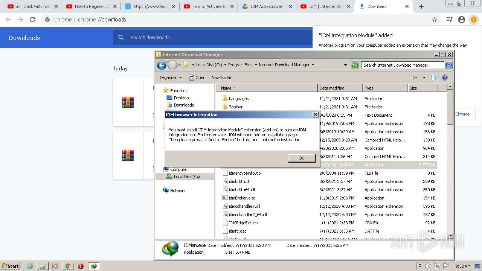Screen dimensions: 482x271
Task: Open Explorer help icon
Action: [x=445, y=78]
